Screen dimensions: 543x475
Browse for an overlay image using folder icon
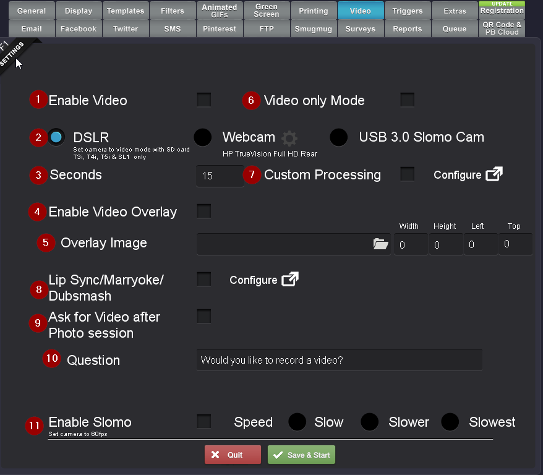[380, 244]
